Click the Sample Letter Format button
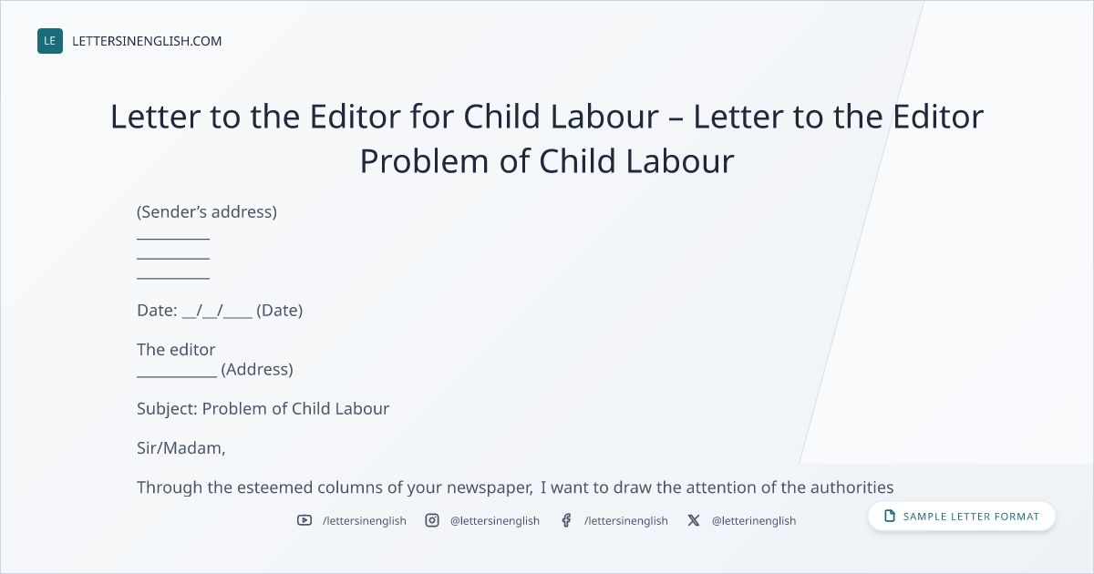This screenshot has height=574, width=1094. coord(962,516)
